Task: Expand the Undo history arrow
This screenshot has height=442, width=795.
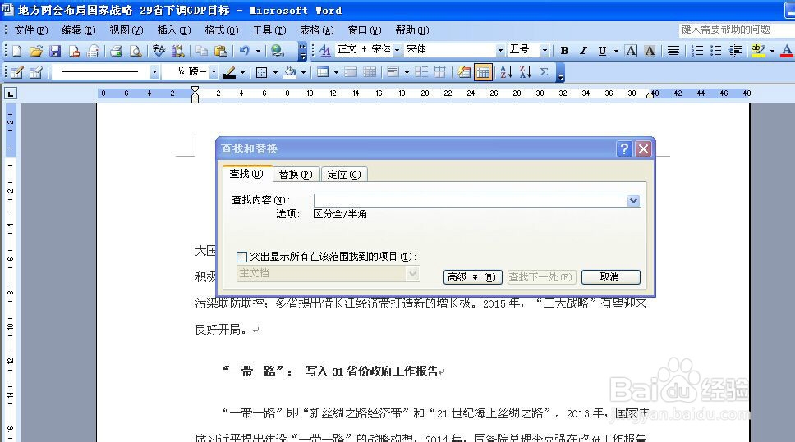Action: [x=258, y=51]
